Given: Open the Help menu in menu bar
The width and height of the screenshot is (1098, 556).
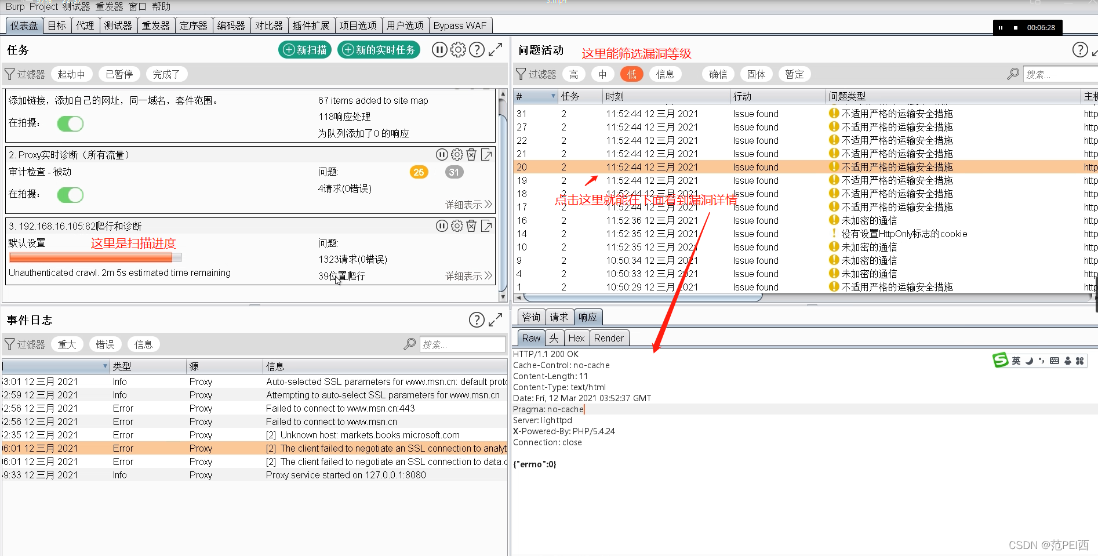Looking at the screenshot, I should [161, 6].
